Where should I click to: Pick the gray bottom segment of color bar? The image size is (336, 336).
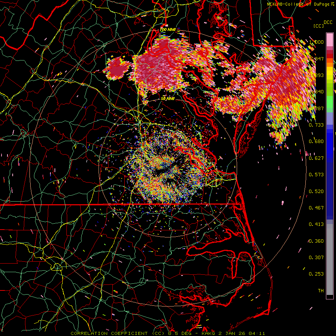click(x=330, y=259)
